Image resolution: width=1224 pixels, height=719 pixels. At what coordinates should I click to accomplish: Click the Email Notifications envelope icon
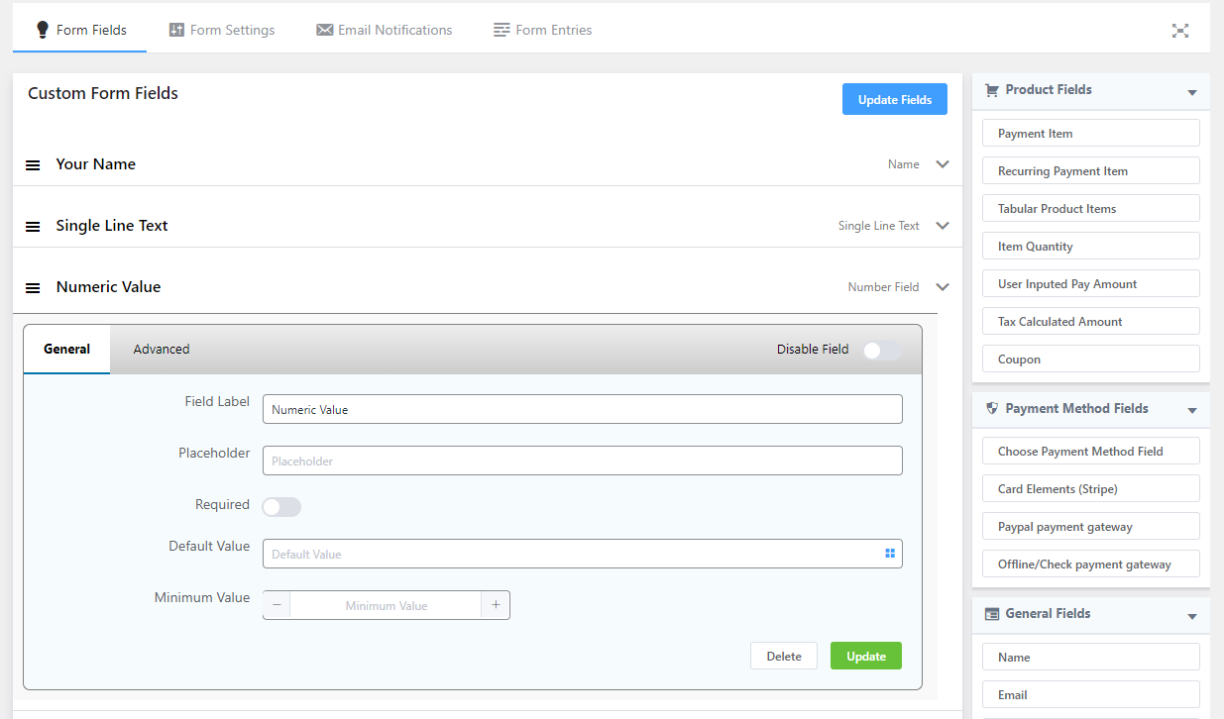[x=324, y=30]
